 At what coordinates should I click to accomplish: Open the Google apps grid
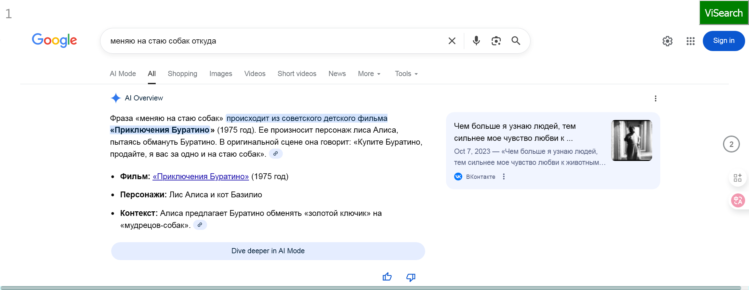pos(690,41)
